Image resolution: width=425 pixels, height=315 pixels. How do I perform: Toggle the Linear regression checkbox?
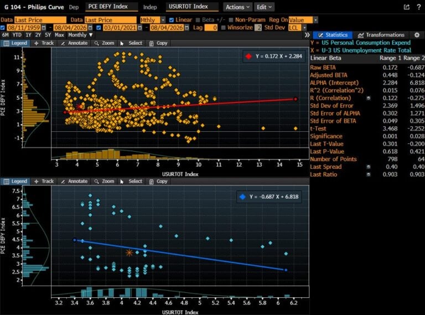click(x=172, y=20)
